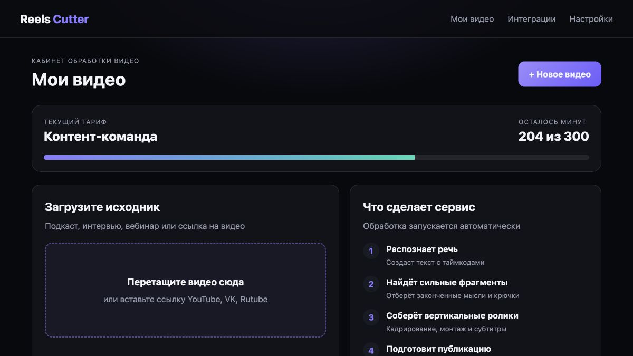Image resolution: width=633 pixels, height=356 pixels.
Task: Go to Мои видео in the navigation
Action: [472, 19]
